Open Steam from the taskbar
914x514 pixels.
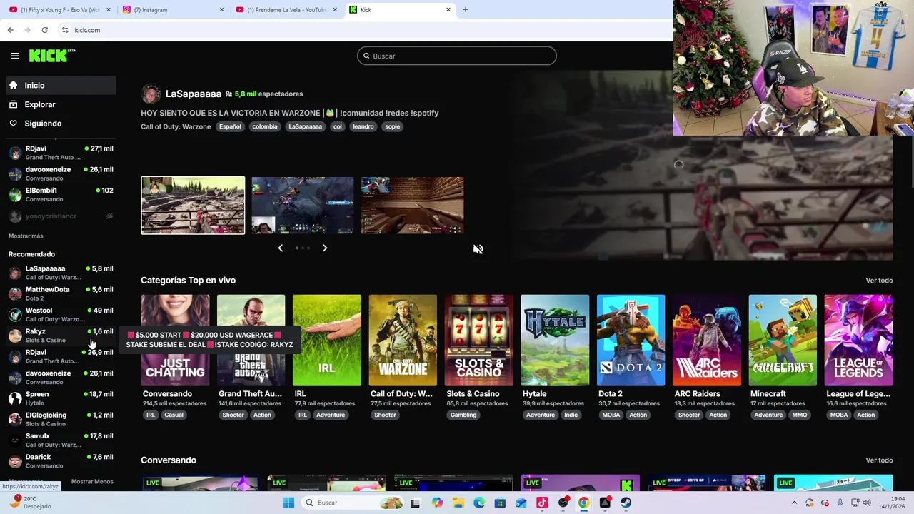(x=626, y=503)
